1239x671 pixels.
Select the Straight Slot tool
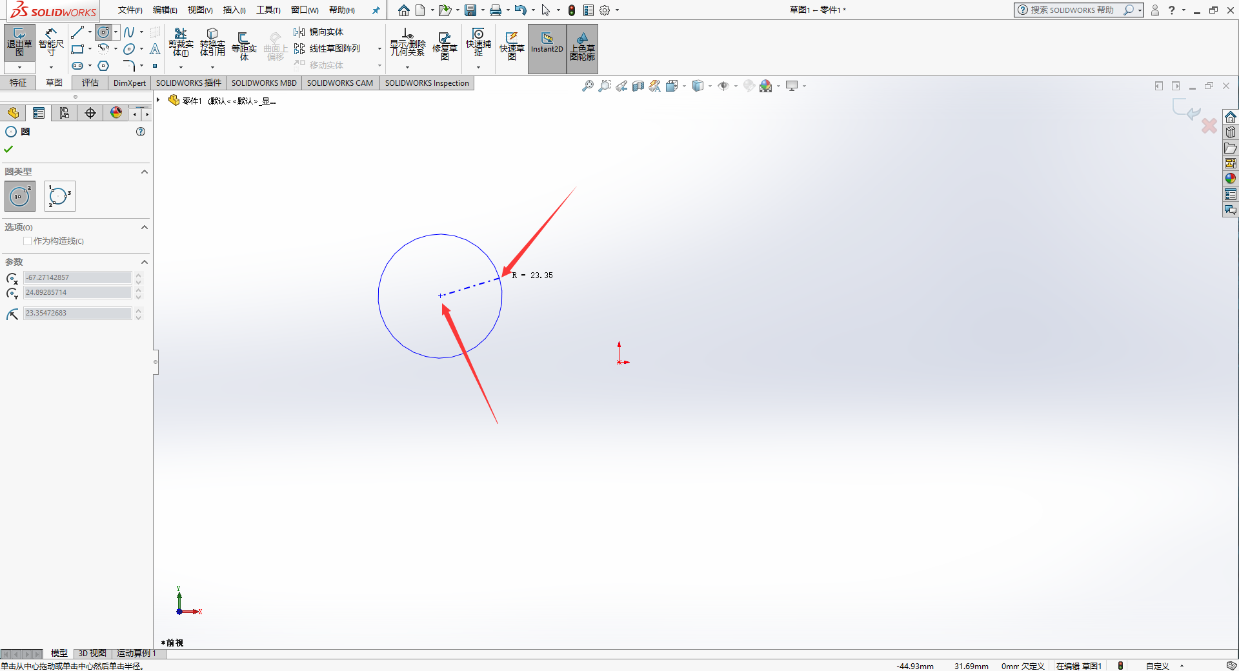pyautogui.click(x=77, y=66)
